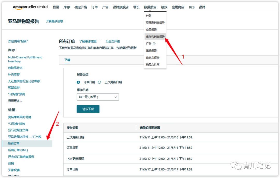Click the Amazon Seller Central logo
Viewport: 280px width, 178px height.
coord(31,7)
